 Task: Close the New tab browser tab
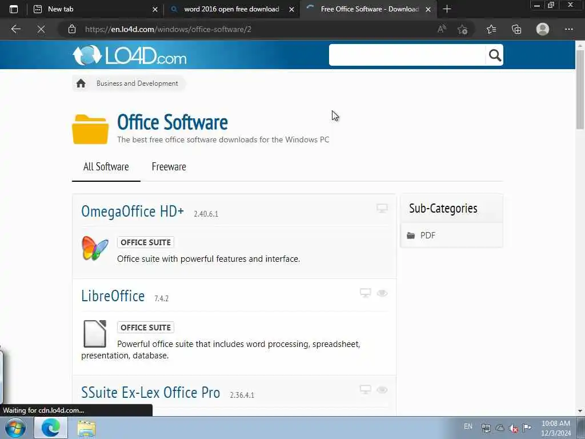[x=155, y=9]
